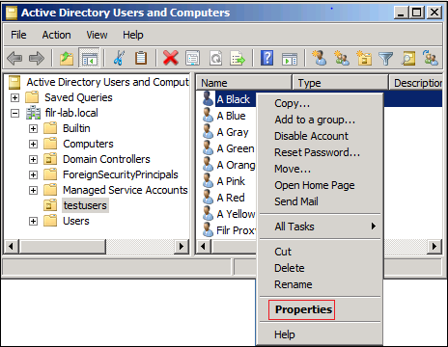Screen dimensions: 448x347
Task: Choose Delete in the context menu
Action: tap(320, 268)
